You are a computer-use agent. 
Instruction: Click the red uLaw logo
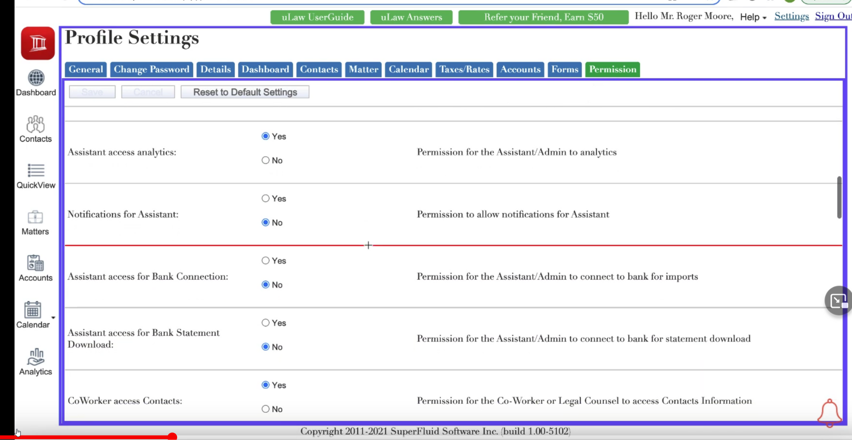tap(37, 43)
